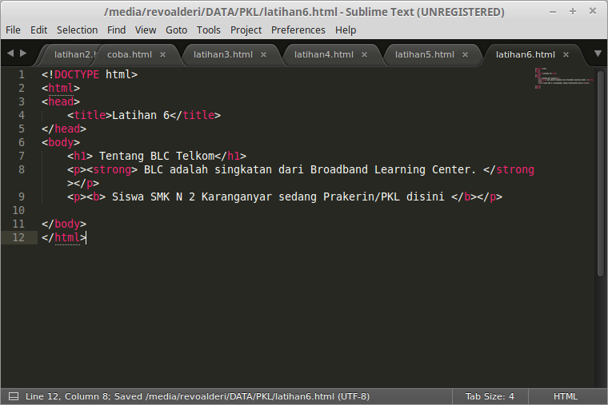Click the DOCTYPE keyword on line 1
Screen dimensions: 608x405
[77, 74]
